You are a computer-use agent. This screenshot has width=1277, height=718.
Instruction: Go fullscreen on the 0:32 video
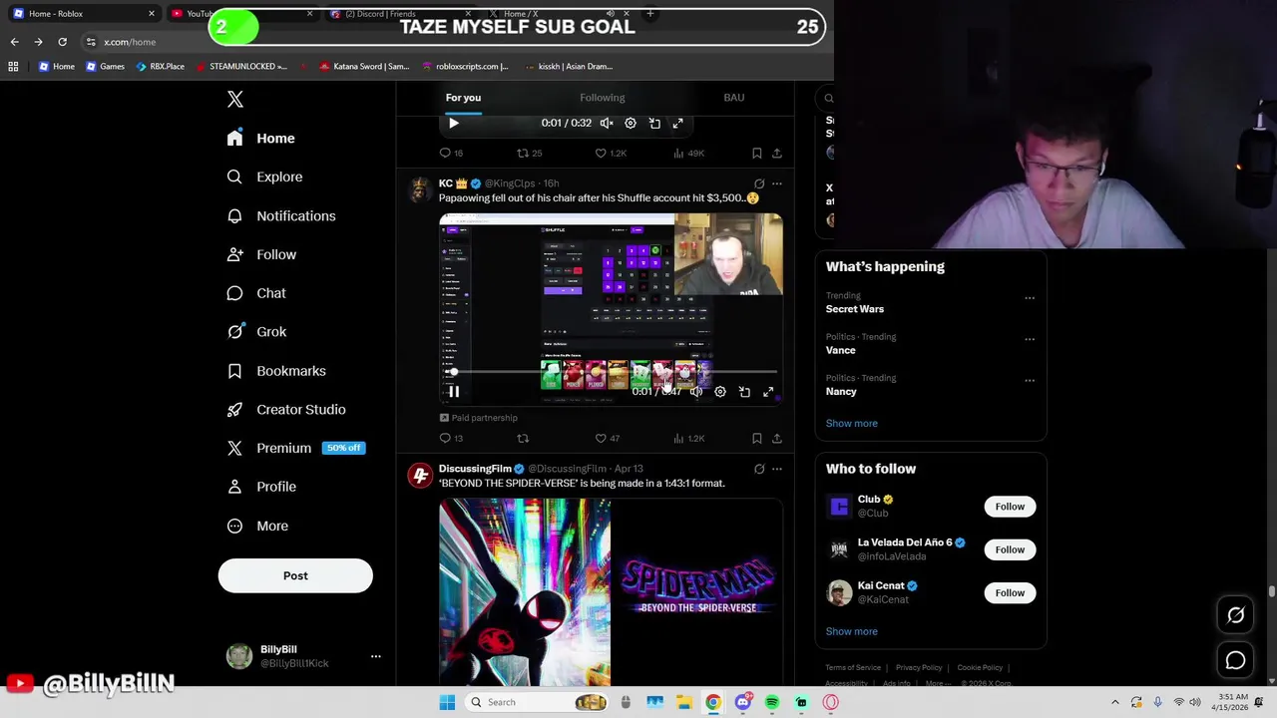pyautogui.click(x=678, y=123)
